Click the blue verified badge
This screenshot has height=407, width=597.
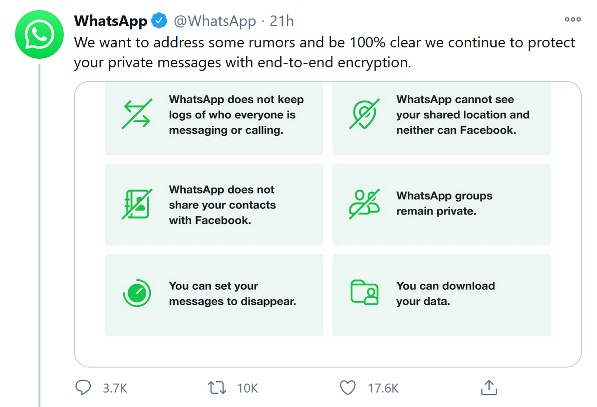coord(159,21)
